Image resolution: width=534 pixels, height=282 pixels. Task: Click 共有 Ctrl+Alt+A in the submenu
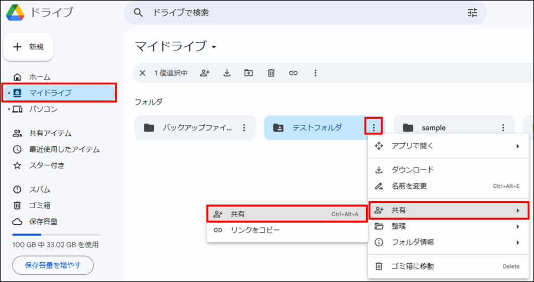point(287,214)
